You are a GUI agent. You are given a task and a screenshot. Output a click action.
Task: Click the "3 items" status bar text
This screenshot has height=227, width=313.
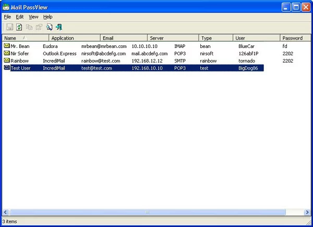coord(9,222)
